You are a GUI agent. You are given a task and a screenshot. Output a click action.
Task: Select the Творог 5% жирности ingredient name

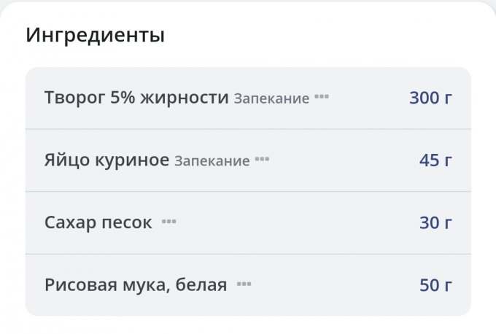pos(136,98)
